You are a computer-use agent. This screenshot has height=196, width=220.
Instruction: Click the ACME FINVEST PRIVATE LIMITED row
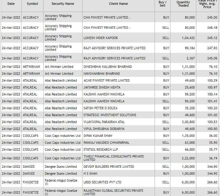(107, 80)
